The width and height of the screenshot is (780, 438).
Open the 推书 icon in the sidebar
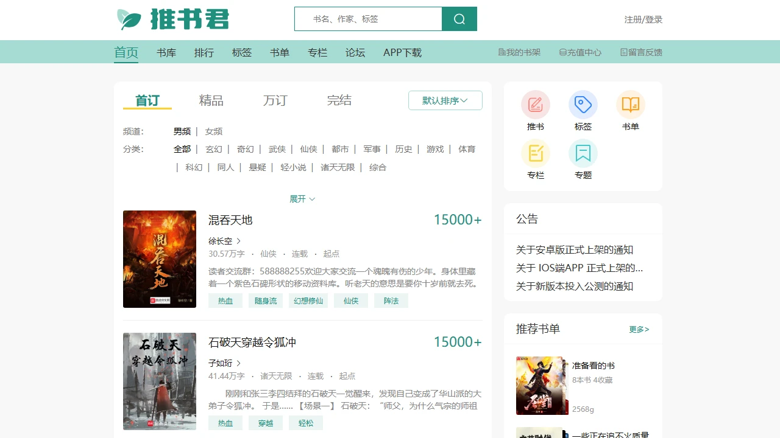click(535, 104)
